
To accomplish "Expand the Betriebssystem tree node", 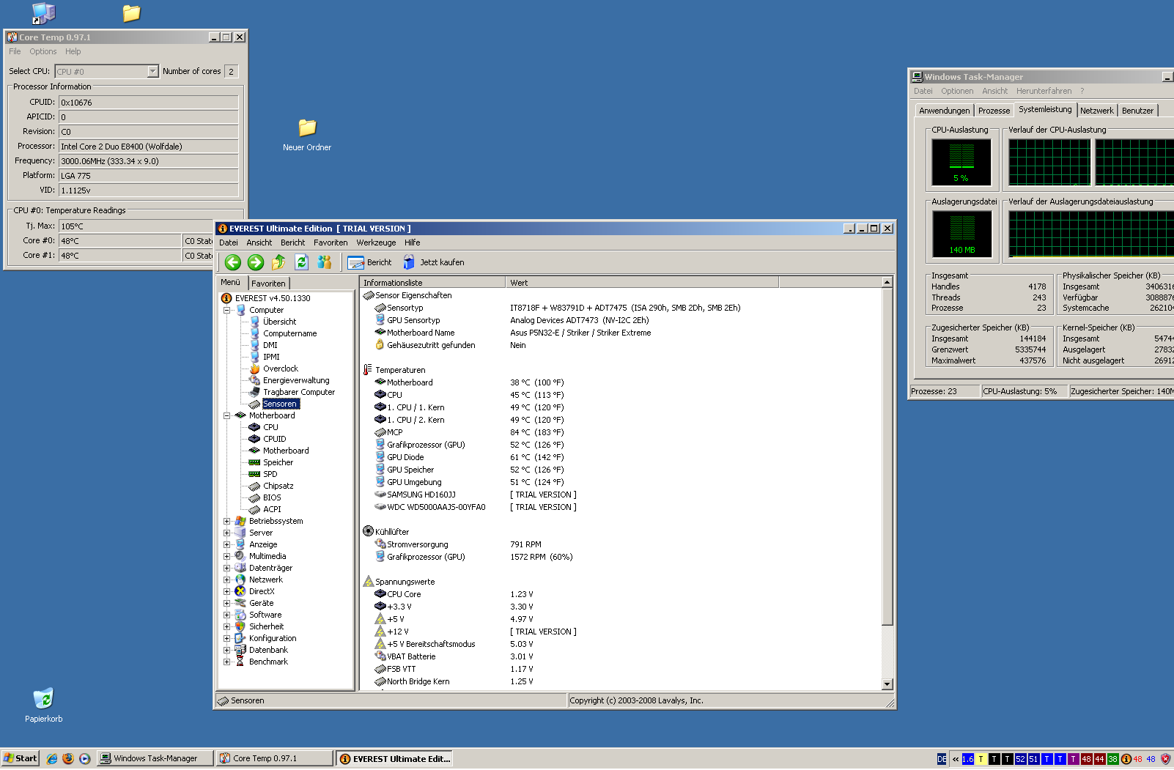I will [x=227, y=521].
